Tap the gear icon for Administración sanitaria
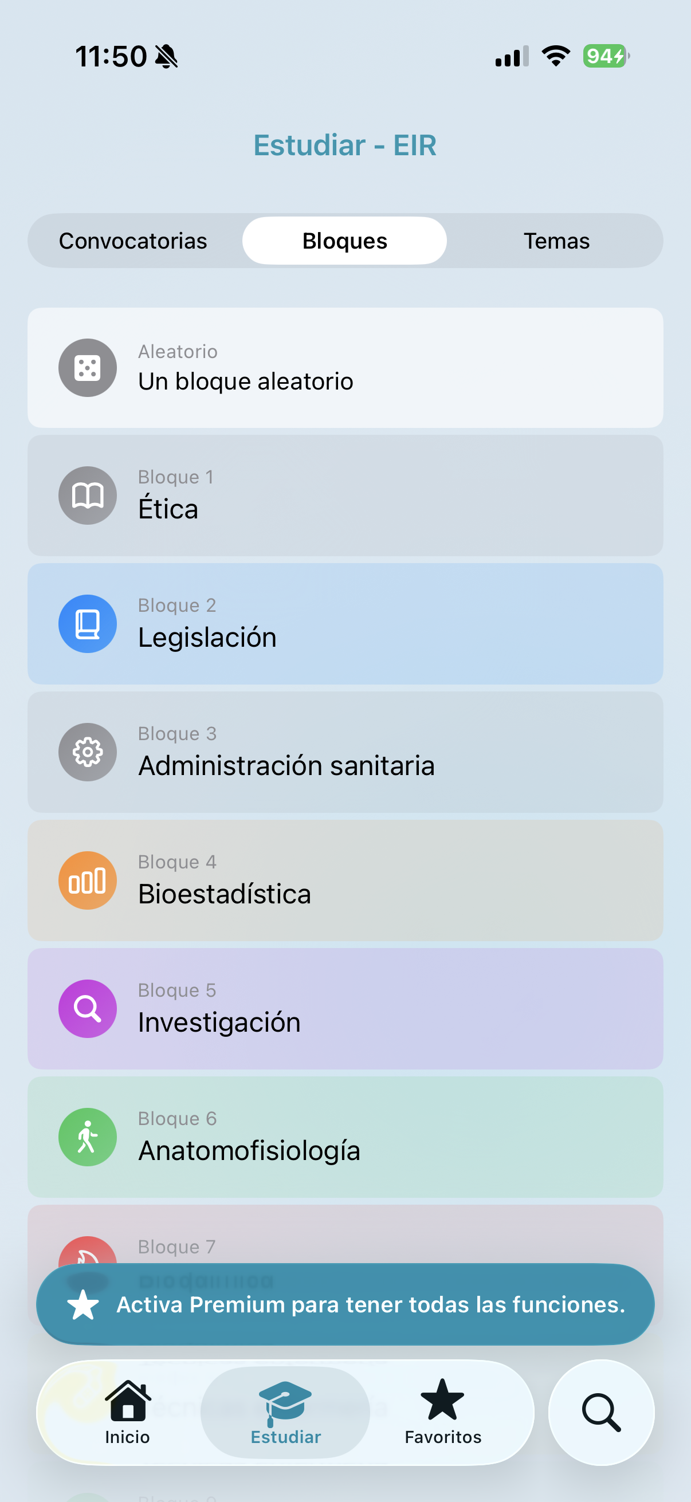 (x=88, y=752)
